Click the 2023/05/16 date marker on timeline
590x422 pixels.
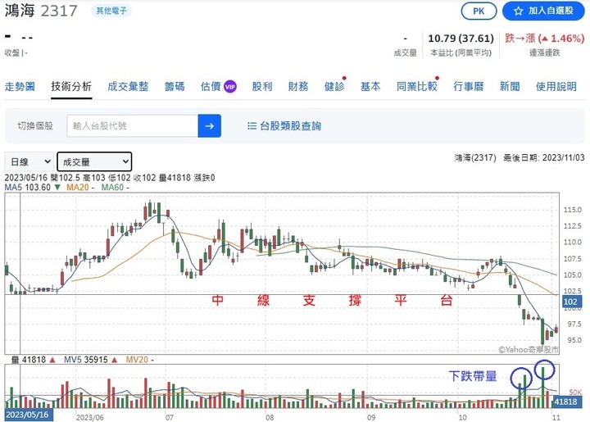pyautogui.click(x=28, y=415)
